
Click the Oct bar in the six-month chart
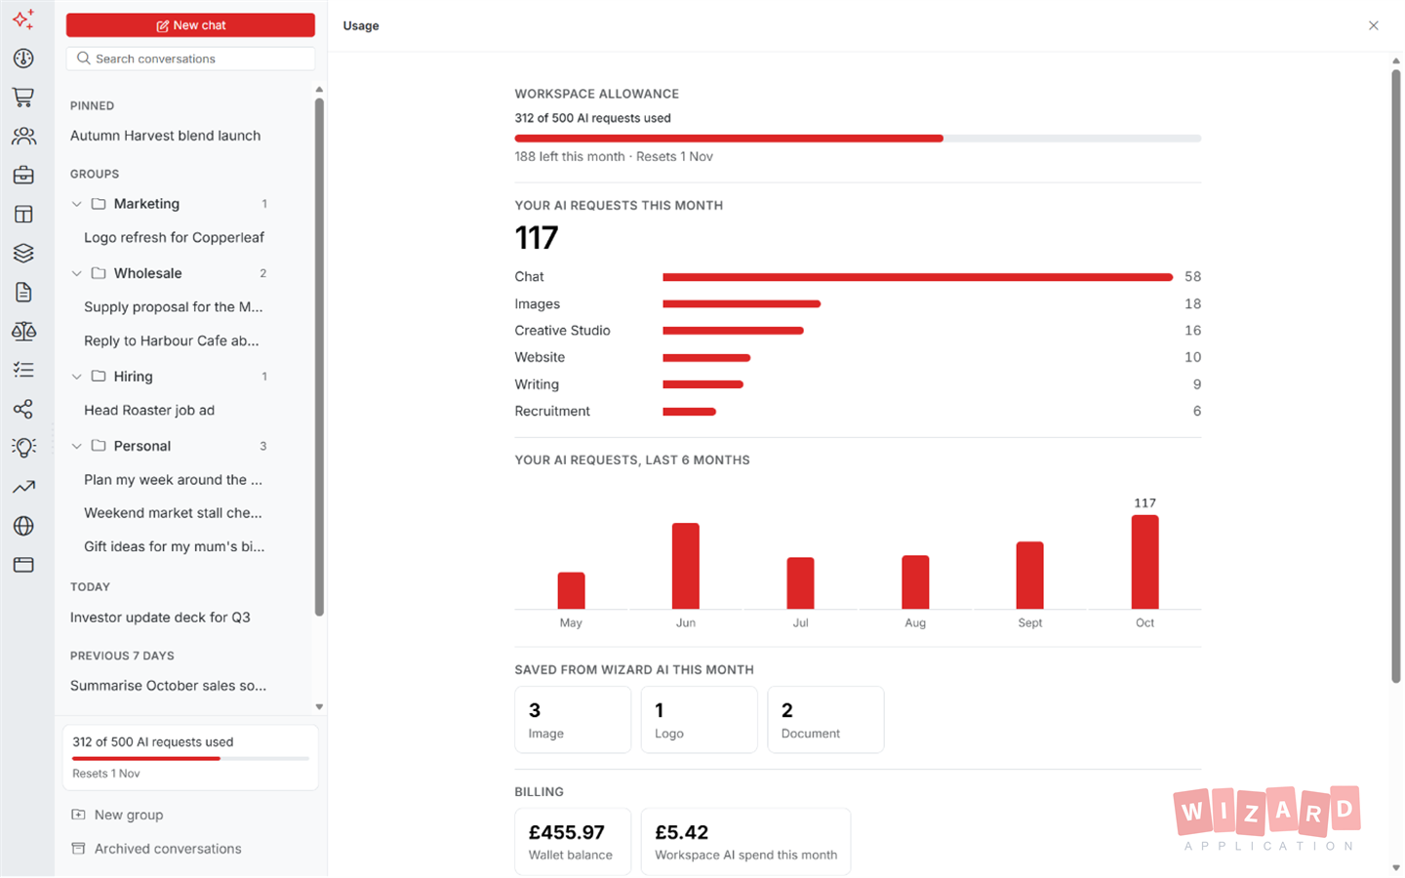pyautogui.click(x=1144, y=562)
